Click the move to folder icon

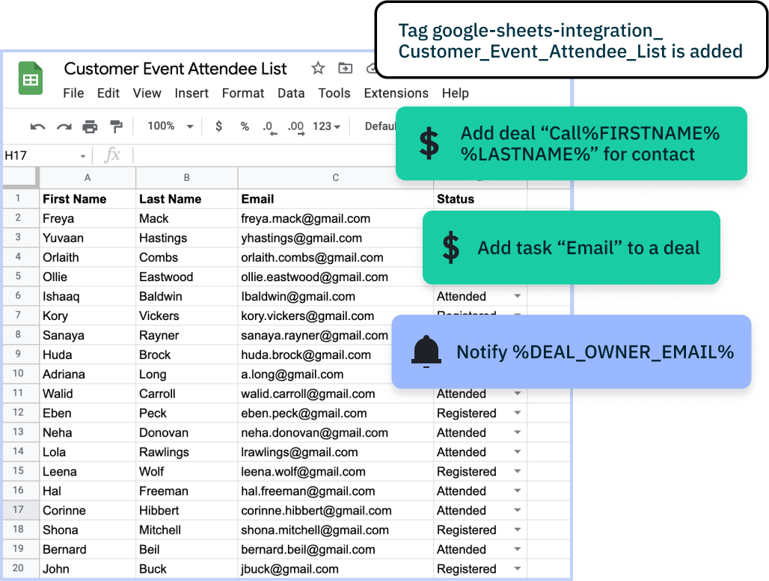click(x=345, y=69)
